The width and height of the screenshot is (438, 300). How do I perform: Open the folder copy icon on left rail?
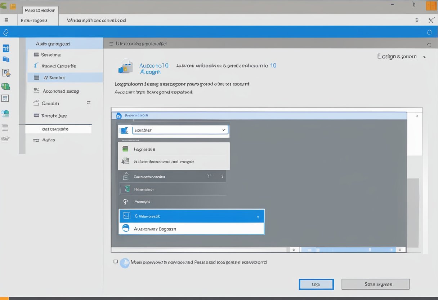pos(6,59)
